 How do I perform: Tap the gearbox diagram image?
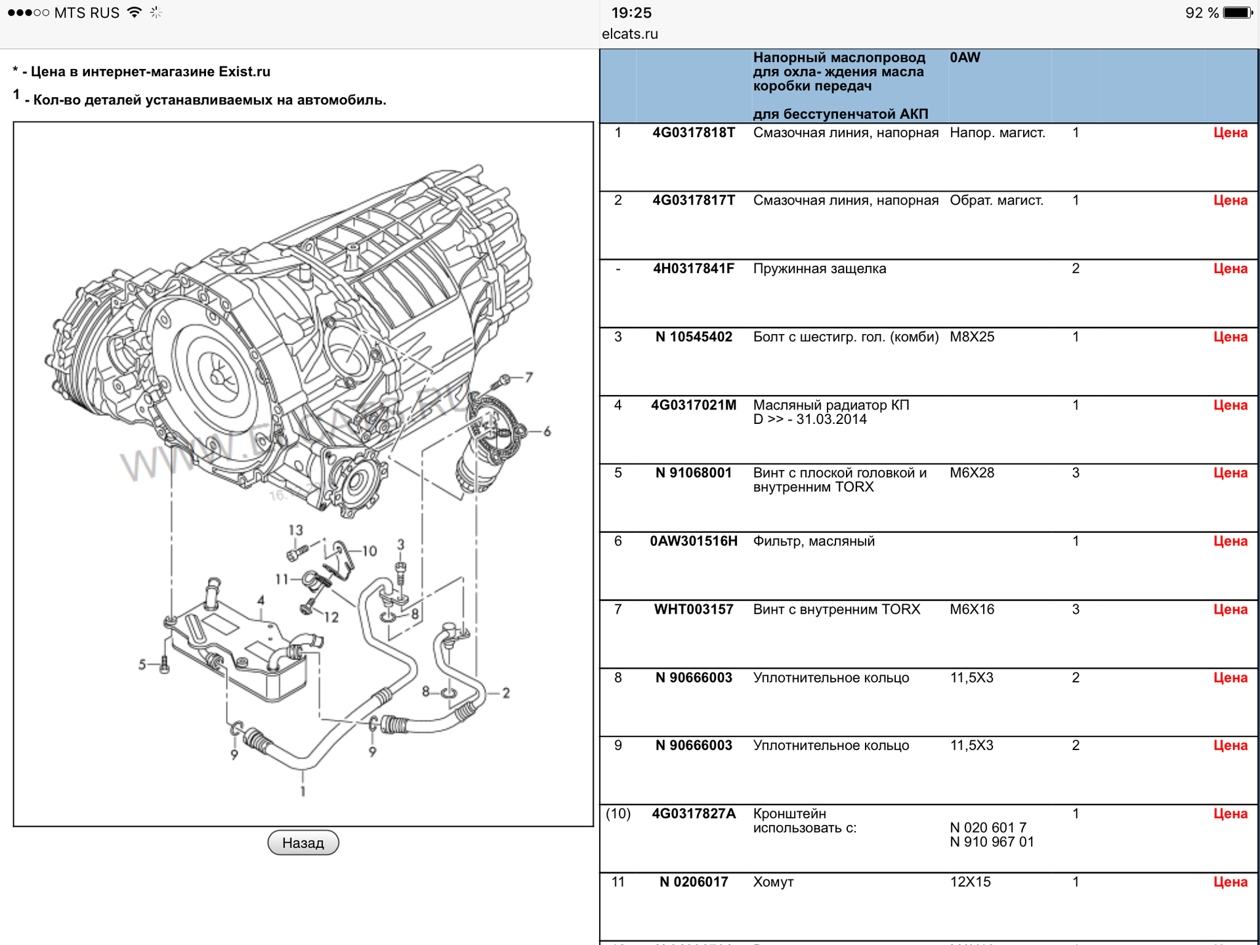[303, 474]
